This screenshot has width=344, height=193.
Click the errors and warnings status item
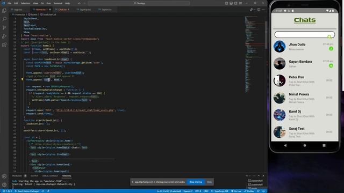[x=7, y=191]
